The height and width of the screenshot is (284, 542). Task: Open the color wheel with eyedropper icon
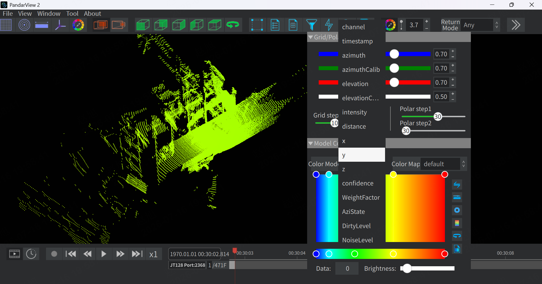click(x=78, y=25)
